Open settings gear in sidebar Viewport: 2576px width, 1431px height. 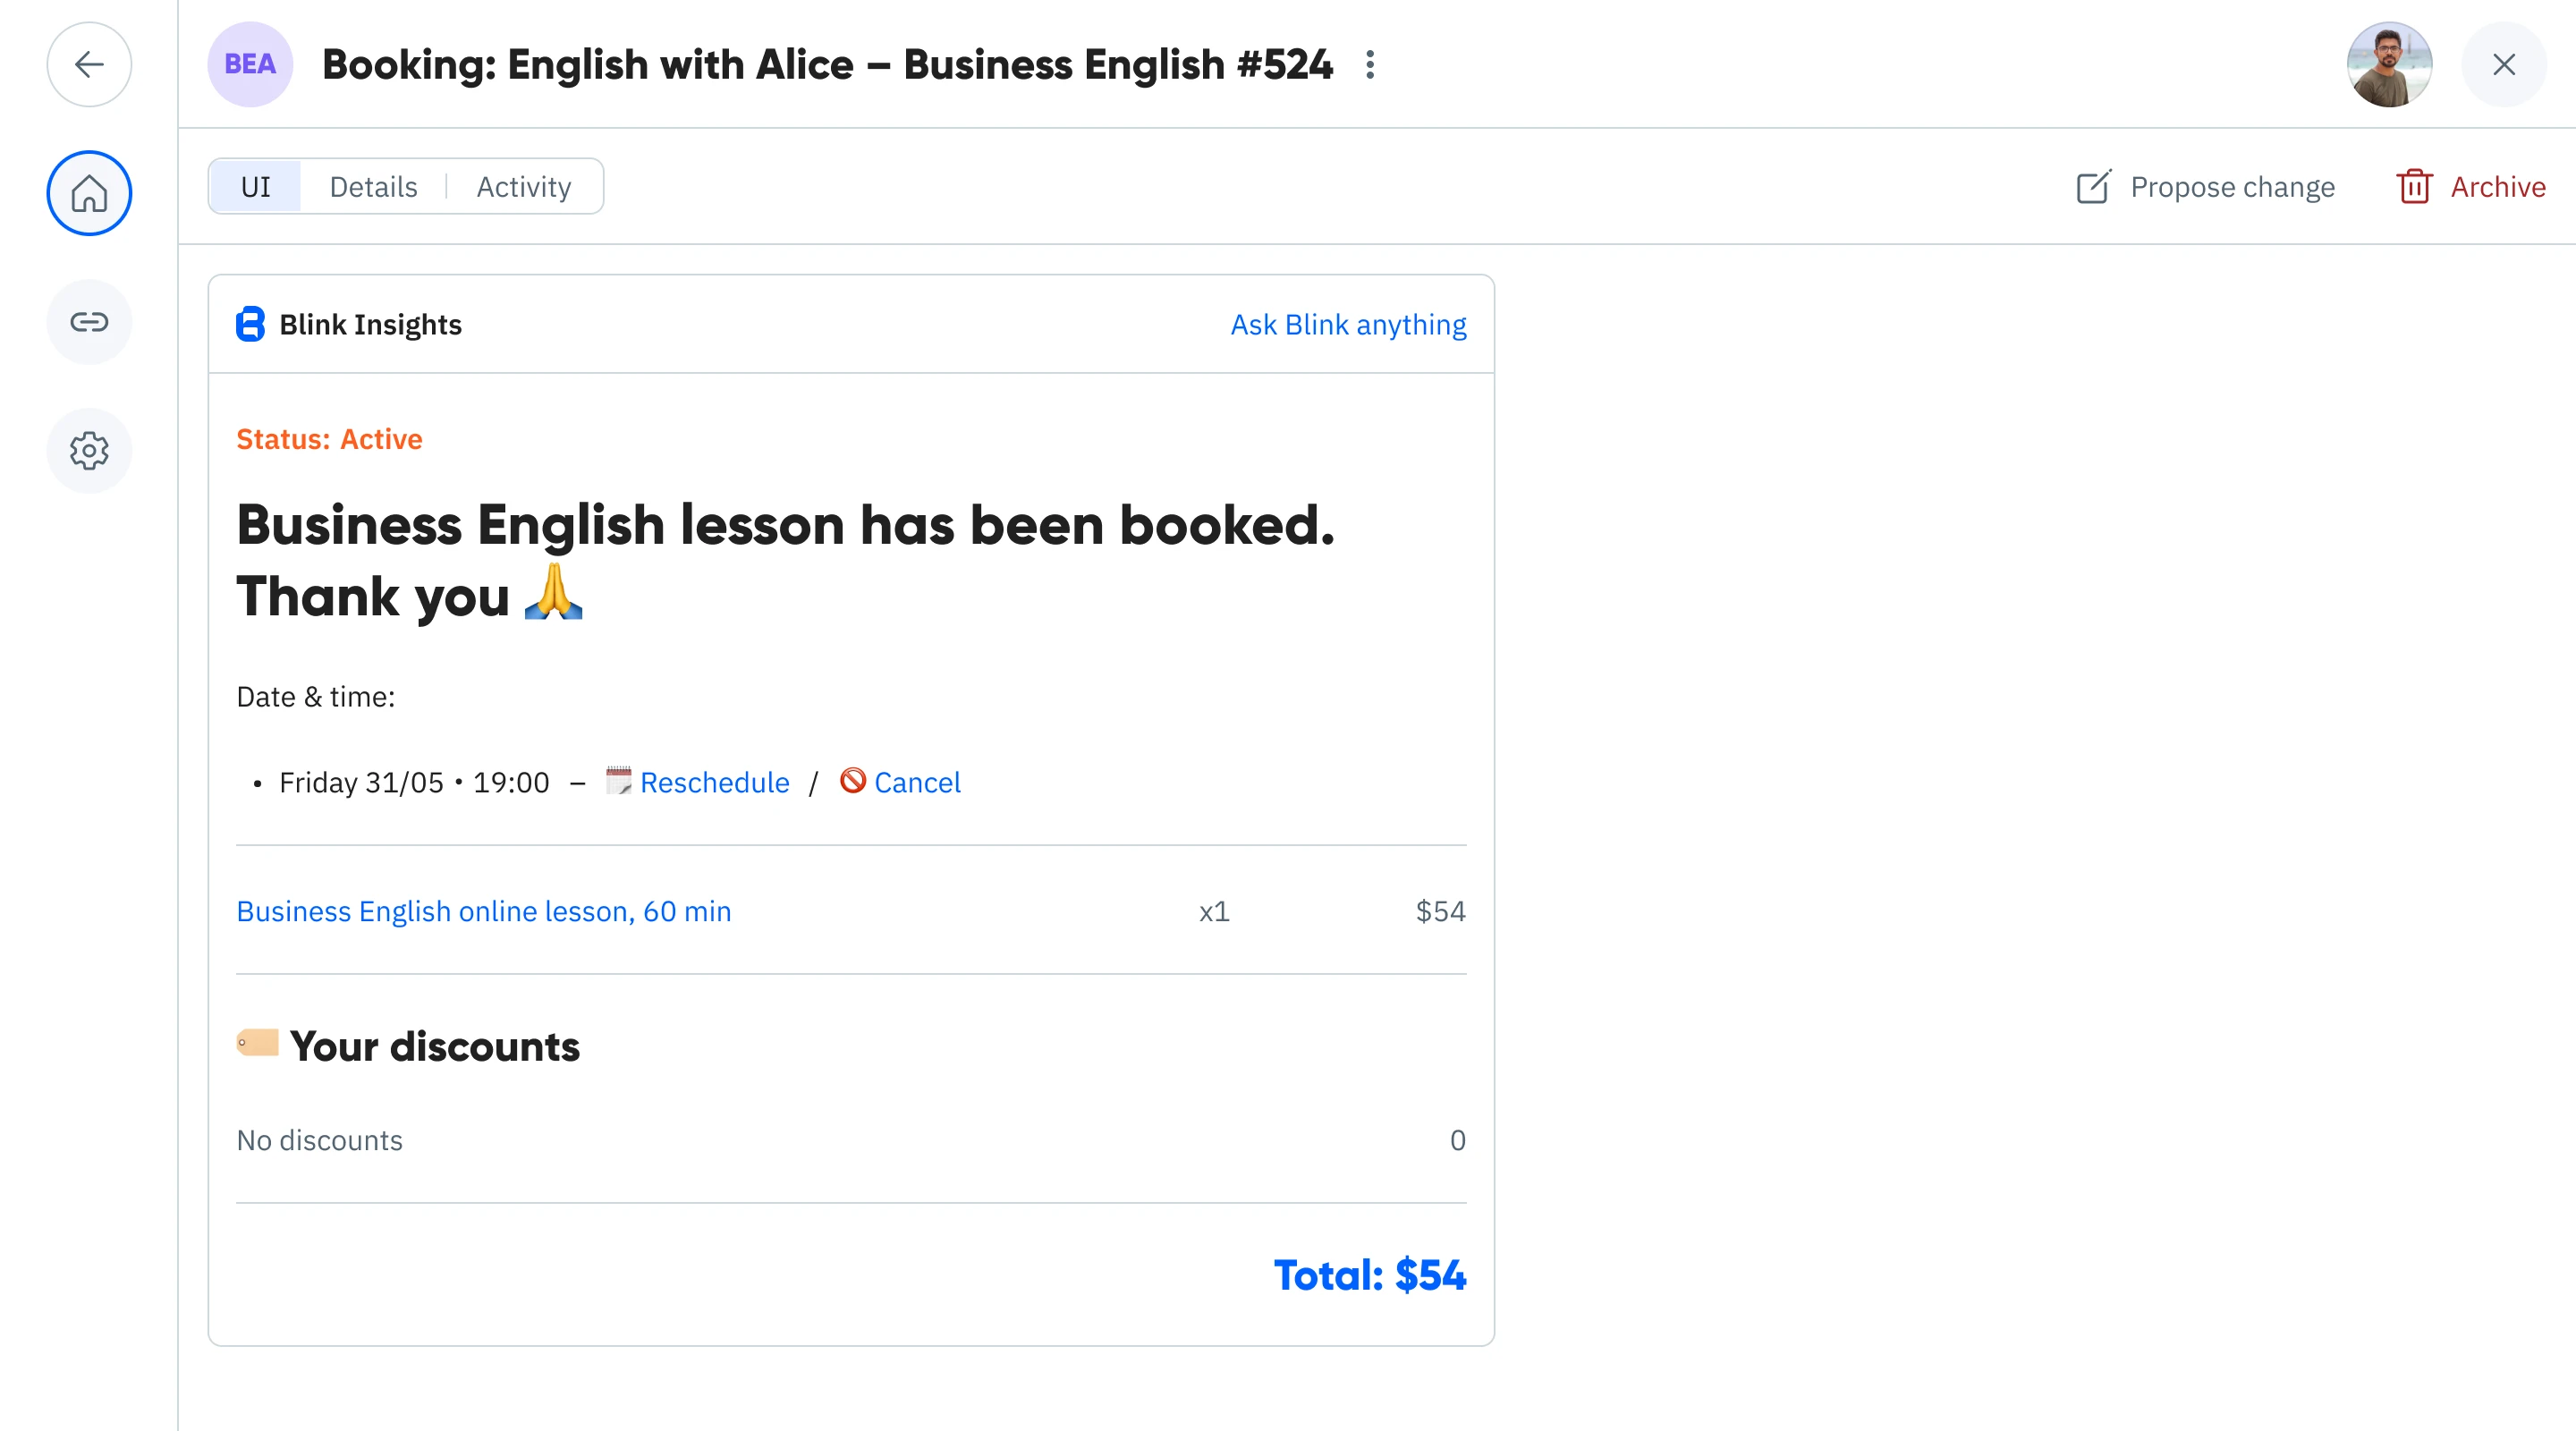(x=89, y=451)
